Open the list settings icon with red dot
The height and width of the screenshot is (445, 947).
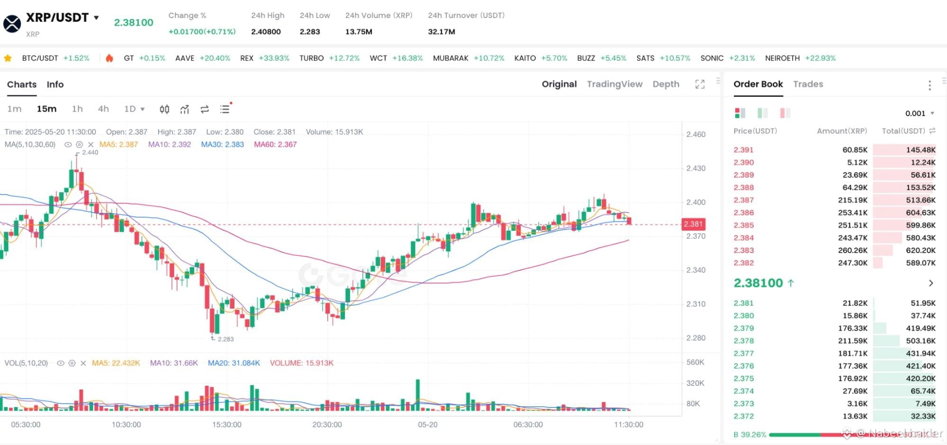[225, 109]
